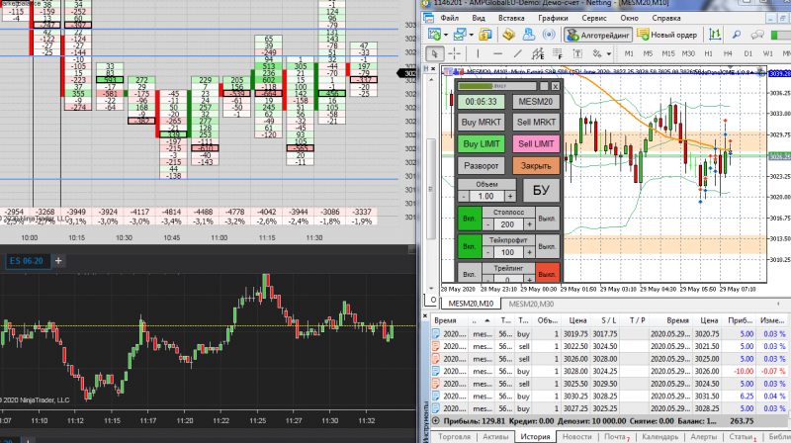The width and height of the screenshot is (791, 443).
Task: Open Navigator gold folder icon
Action: (508, 35)
